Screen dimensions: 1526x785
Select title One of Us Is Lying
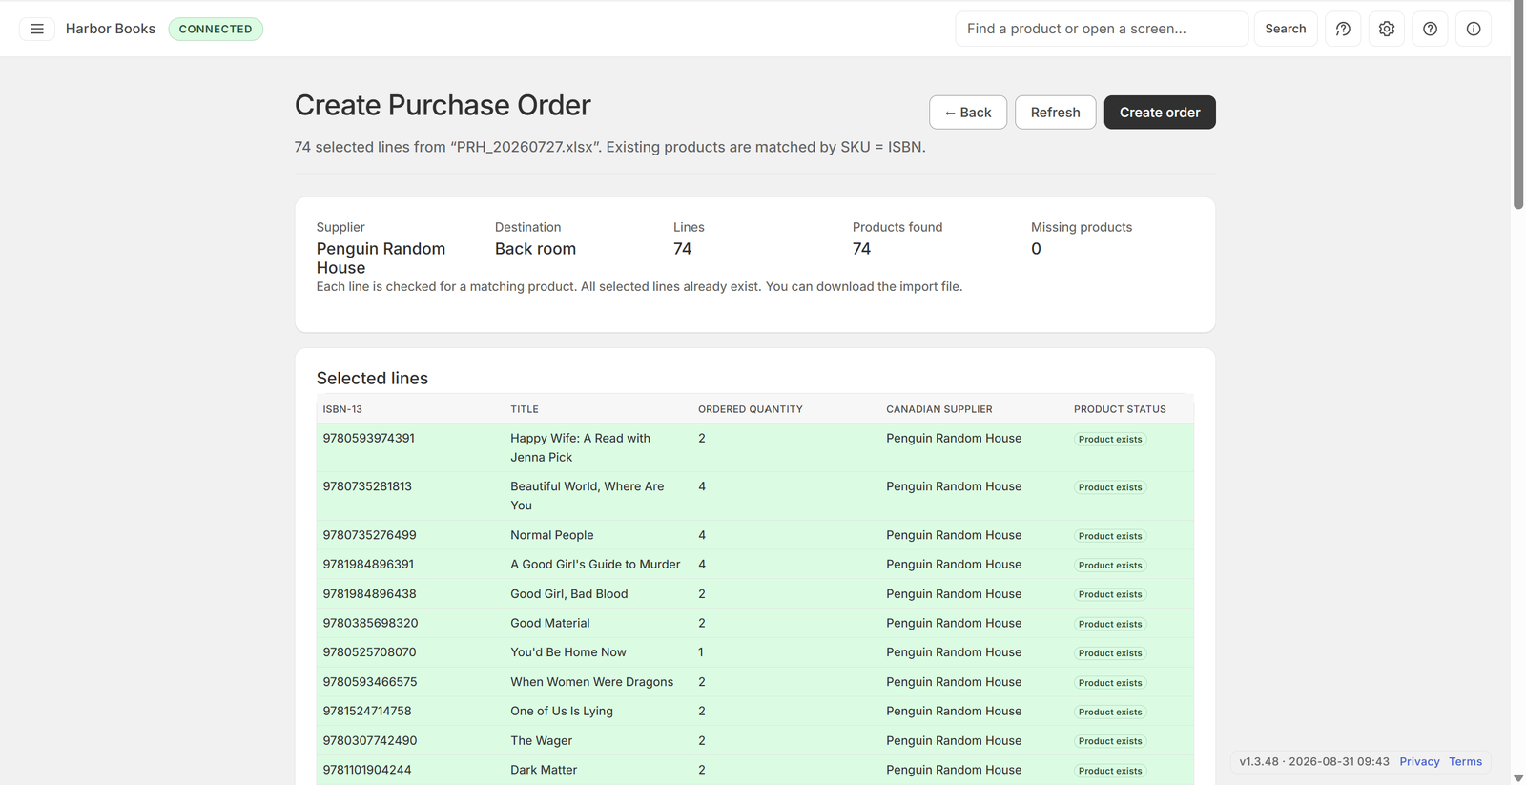(x=562, y=712)
